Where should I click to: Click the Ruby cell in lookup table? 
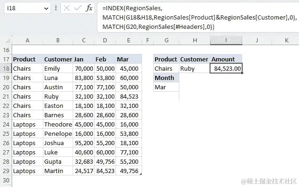click(194, 68)
